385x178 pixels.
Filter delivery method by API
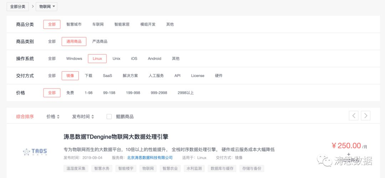pyautogui.click(x=177, y=76)
